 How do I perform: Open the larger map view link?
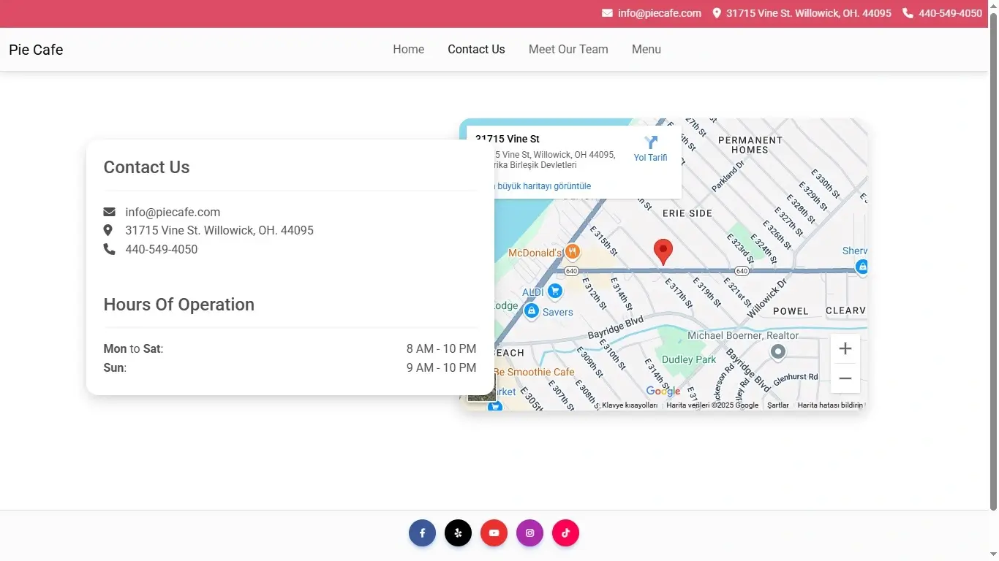543,186
